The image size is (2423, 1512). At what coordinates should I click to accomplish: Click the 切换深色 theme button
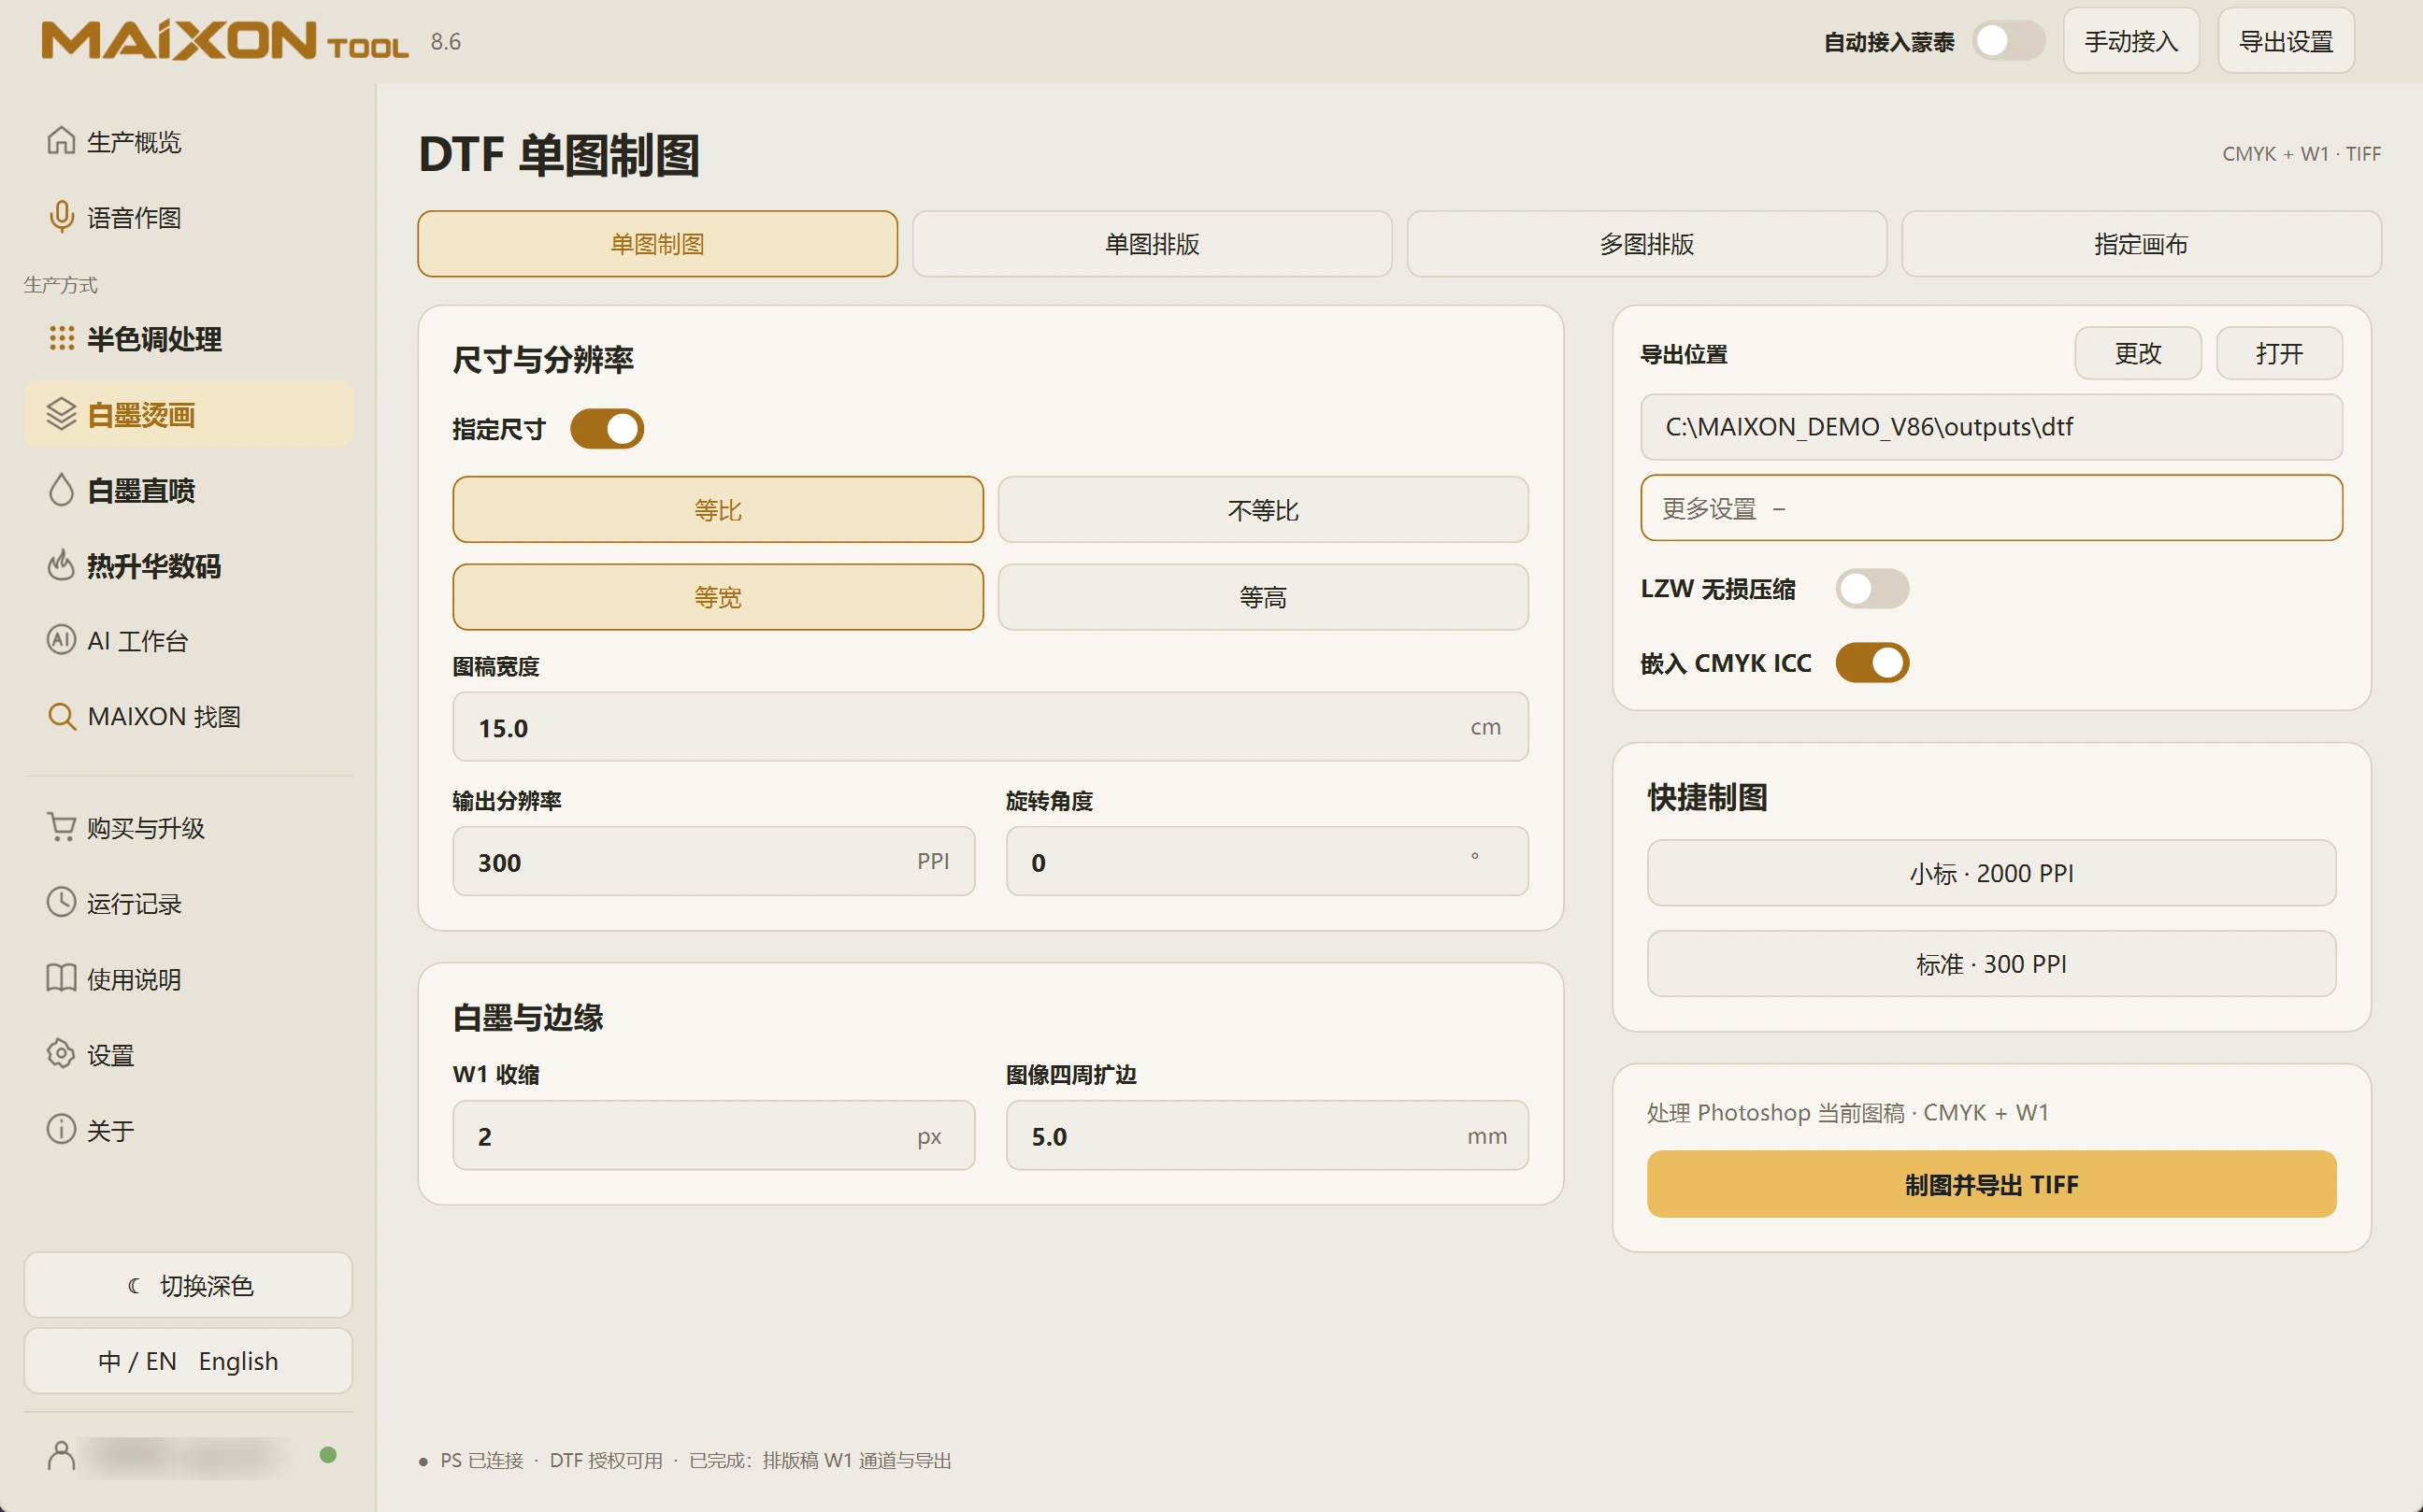click(188, 1285)
